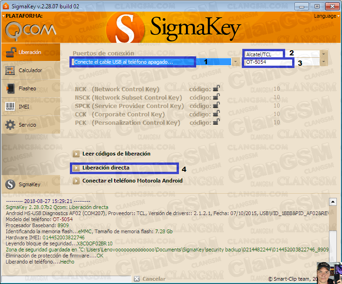Open the SigmaKey sidebar item
342x284 pixels.
coord(31,184)
